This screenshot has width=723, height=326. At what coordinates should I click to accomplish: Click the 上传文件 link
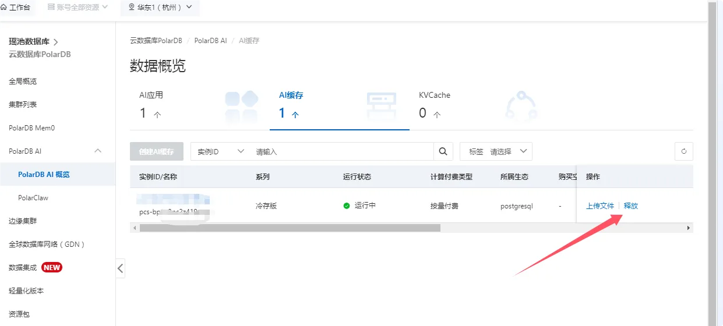pos(600,206)
